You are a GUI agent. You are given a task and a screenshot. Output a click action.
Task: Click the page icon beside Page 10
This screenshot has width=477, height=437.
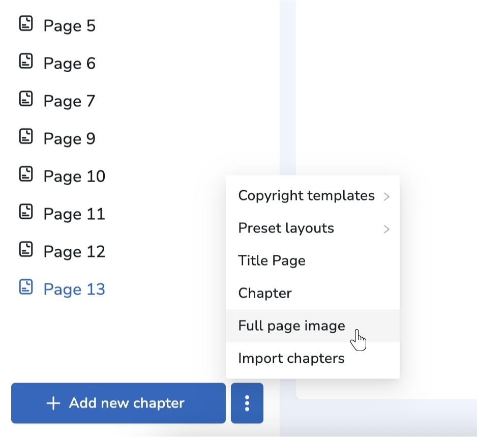click(x=26, y=174)
